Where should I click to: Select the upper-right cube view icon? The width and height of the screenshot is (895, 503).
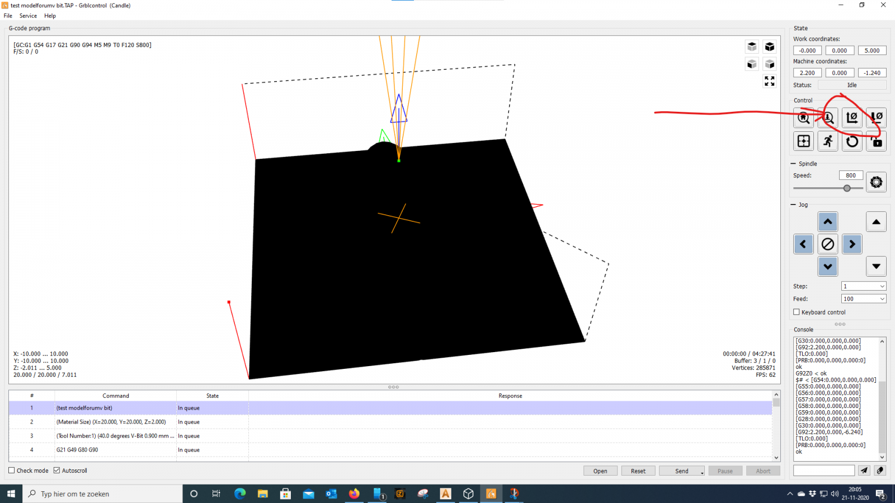[x=770, y=46]
